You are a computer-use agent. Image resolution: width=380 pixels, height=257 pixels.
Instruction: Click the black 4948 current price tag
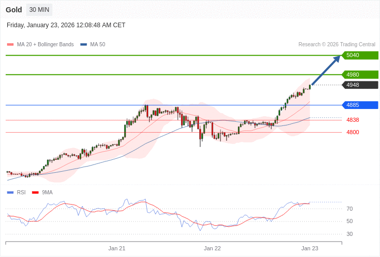[x=360, y=85]
